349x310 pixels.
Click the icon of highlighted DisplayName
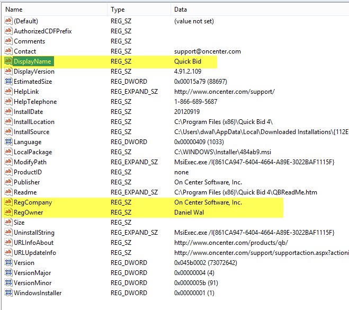8,61
